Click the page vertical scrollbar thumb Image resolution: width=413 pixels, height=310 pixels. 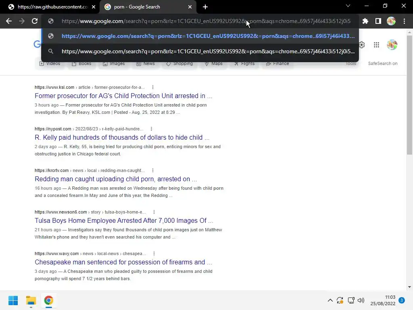[x=409, y=95]
